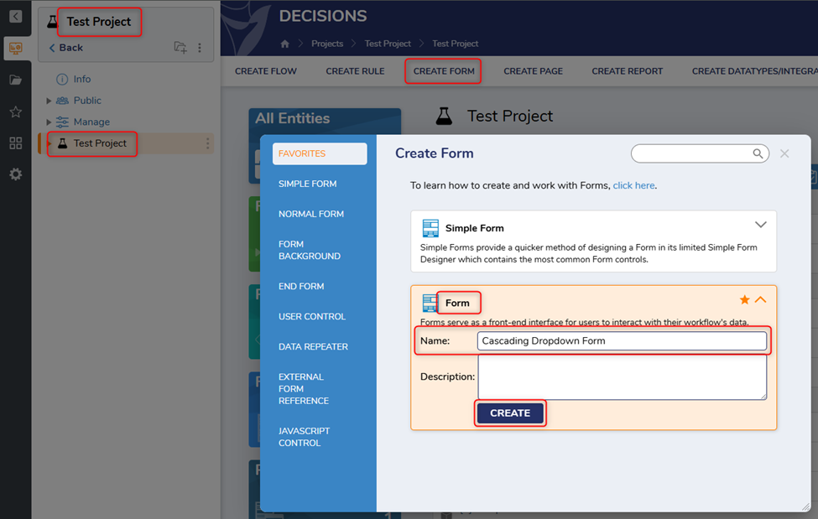This screenshot has width=818, height=519.
Task: Click the home icon in breadcrumb
Action: (x=285, y=44)
